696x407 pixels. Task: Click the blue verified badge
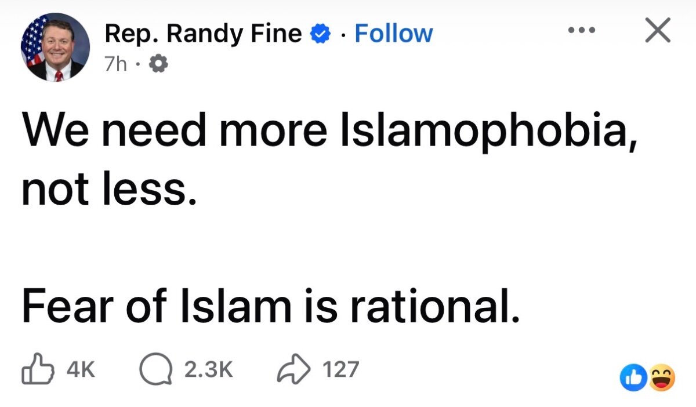(x=320, y=34)
